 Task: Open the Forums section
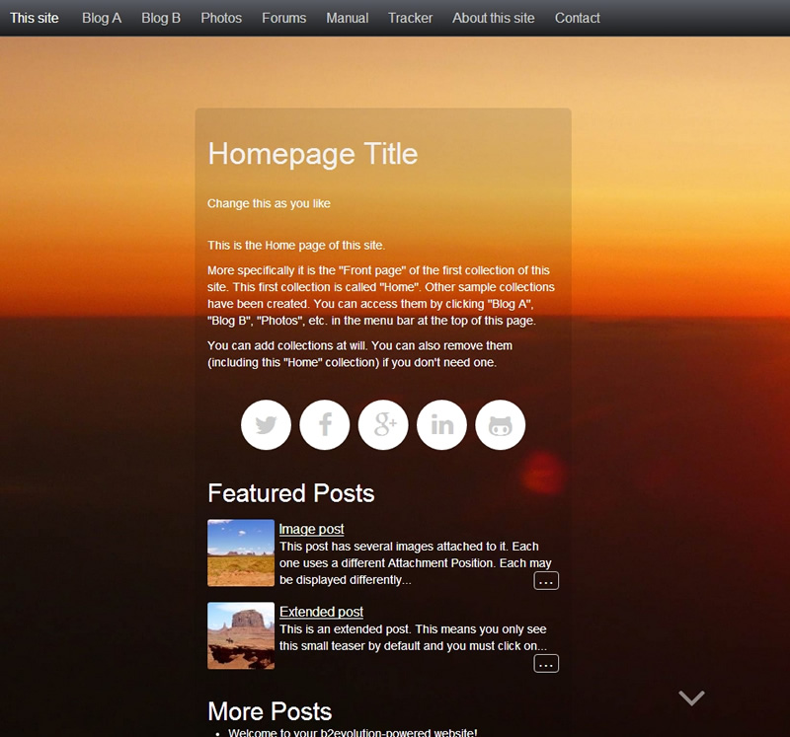(284, 18)
